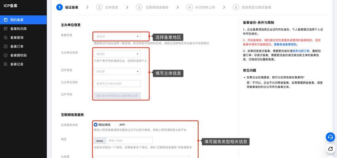Click the 备案查询 search icon
The width and height of the screenshot is (337, 158).
(6, 38)
